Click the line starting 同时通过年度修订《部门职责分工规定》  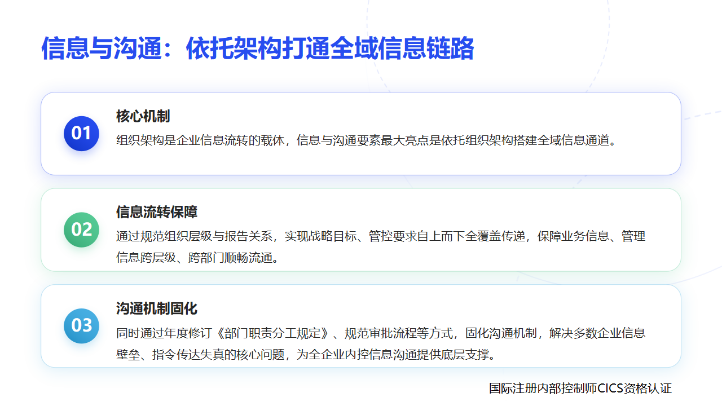coord(381,333)
